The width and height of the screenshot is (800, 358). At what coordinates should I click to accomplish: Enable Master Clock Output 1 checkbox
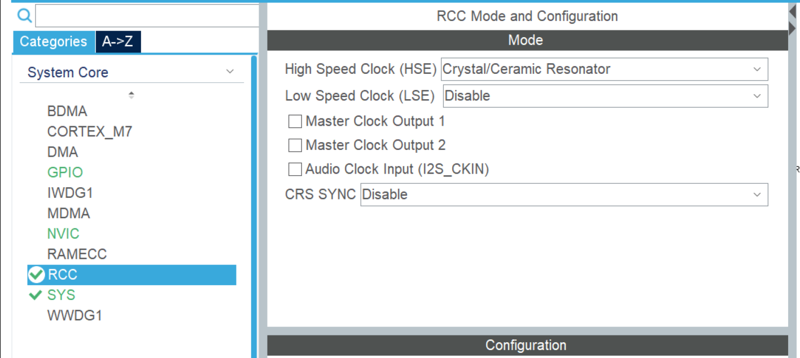point(295,121)
